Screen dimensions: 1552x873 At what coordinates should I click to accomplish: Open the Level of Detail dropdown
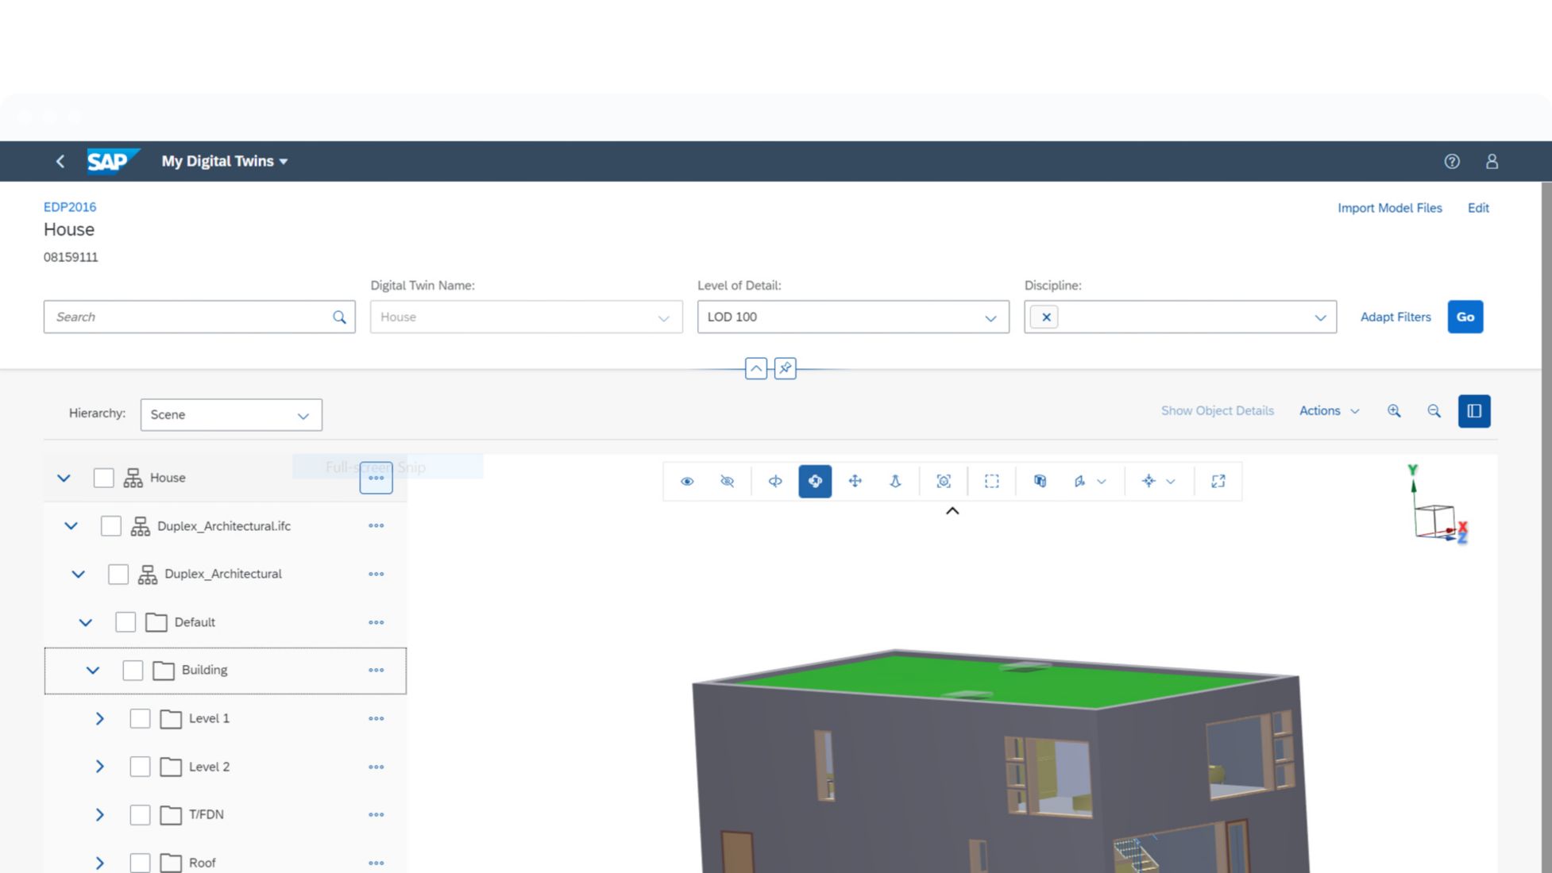[990, 317]
